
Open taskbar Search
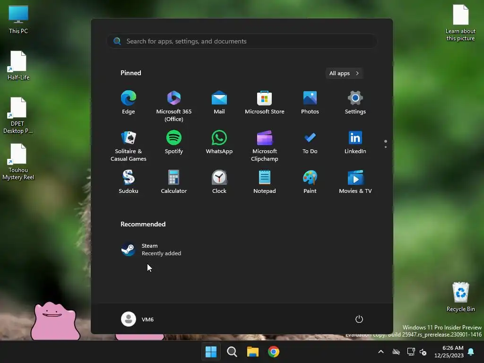coord(232,352)
